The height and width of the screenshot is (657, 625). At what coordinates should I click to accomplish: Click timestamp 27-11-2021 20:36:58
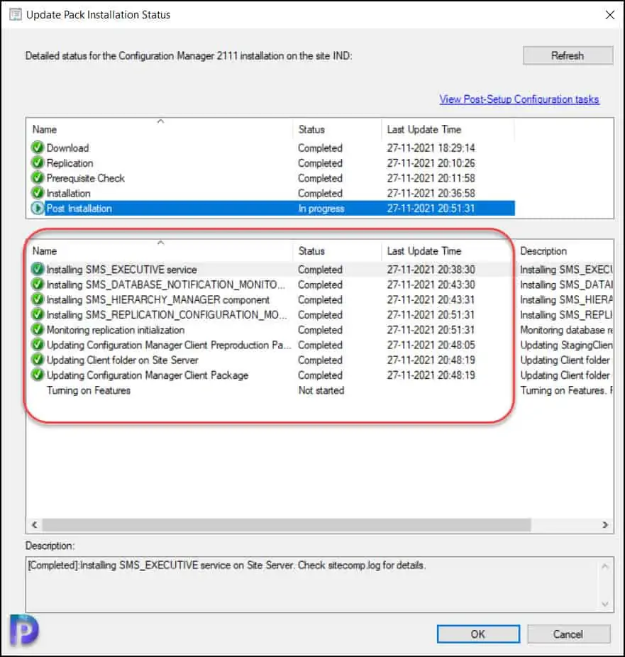point(431,193)
